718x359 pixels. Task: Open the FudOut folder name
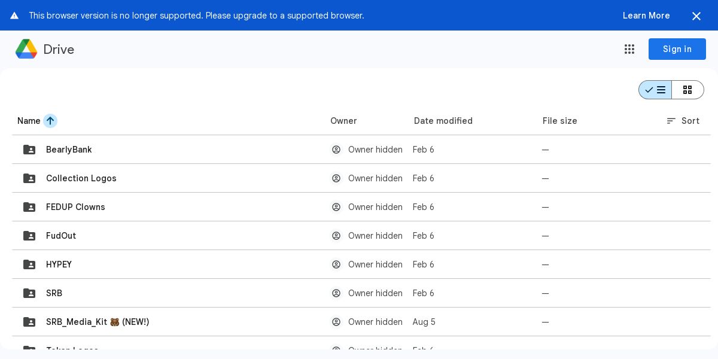61,236
